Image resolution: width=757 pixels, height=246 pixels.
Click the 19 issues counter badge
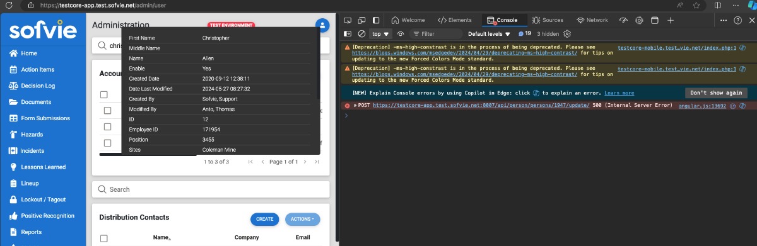[x=525, y=34]
